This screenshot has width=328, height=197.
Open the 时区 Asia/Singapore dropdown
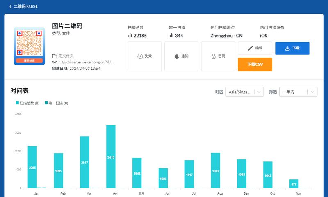(x=244, y=92)
